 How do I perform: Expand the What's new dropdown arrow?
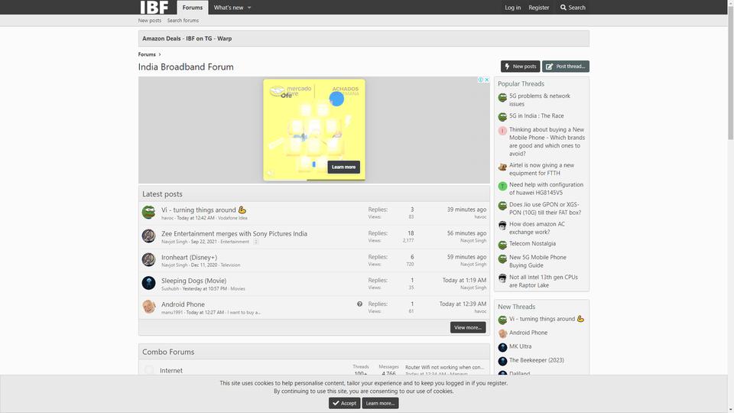(249, 8)
